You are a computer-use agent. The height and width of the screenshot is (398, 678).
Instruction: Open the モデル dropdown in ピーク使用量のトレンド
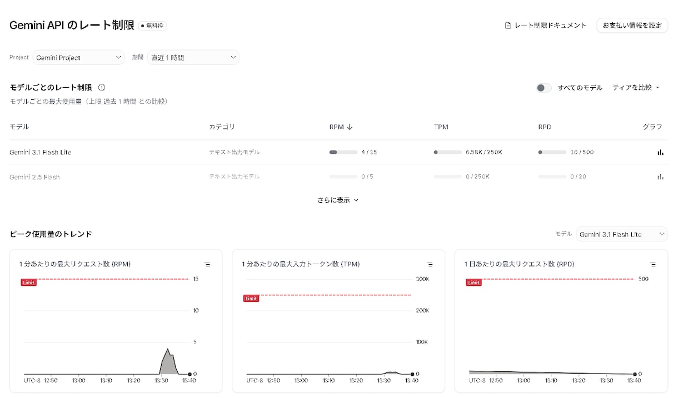pos(622,234)
